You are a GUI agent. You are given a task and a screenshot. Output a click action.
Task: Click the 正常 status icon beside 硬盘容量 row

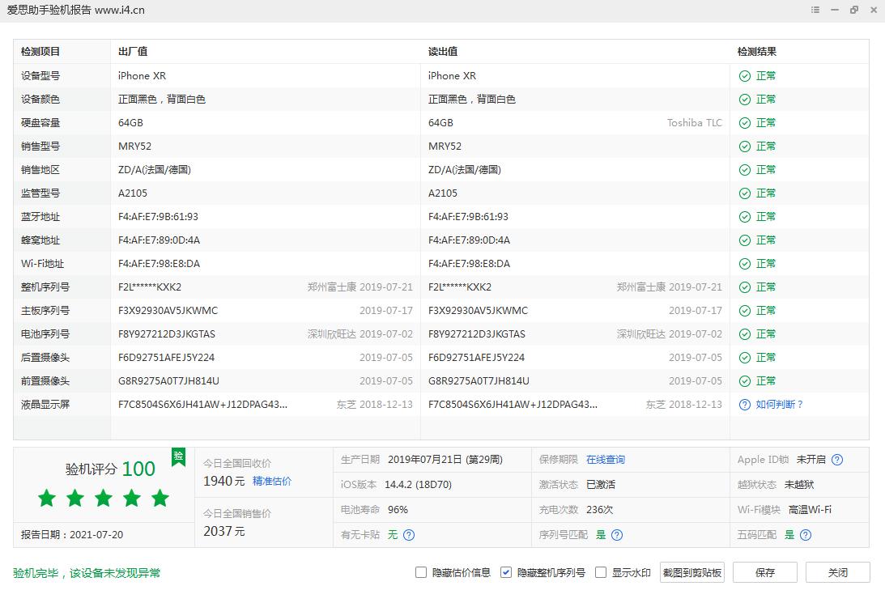click(x=744, y=122)
